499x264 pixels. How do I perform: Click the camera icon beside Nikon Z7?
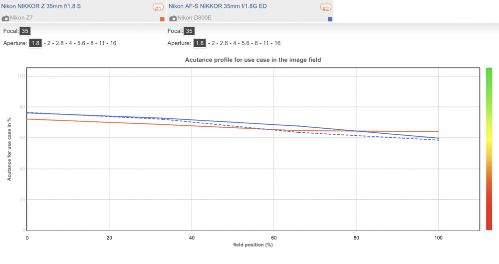tap(5, 18)
